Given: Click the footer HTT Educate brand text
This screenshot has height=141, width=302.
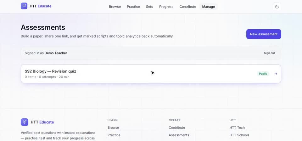Looking at the screenshot, I should tap(42, 122).
